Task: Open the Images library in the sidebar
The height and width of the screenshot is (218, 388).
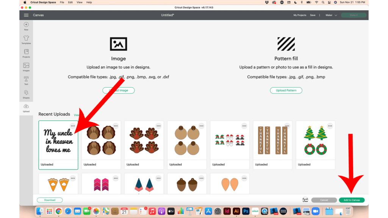Action: [x=26, y=67]
